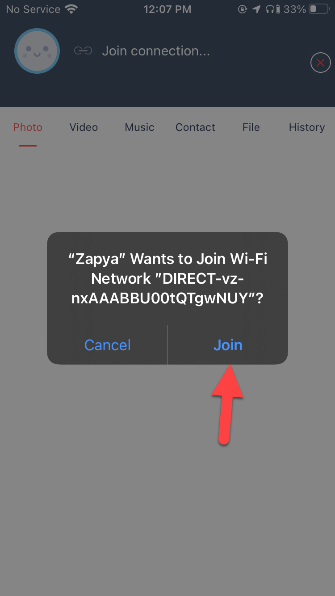This screenshot has width=335, height=596.
Task: Tap Cancel in the Wi-Fi dialog
Action: 107,345
